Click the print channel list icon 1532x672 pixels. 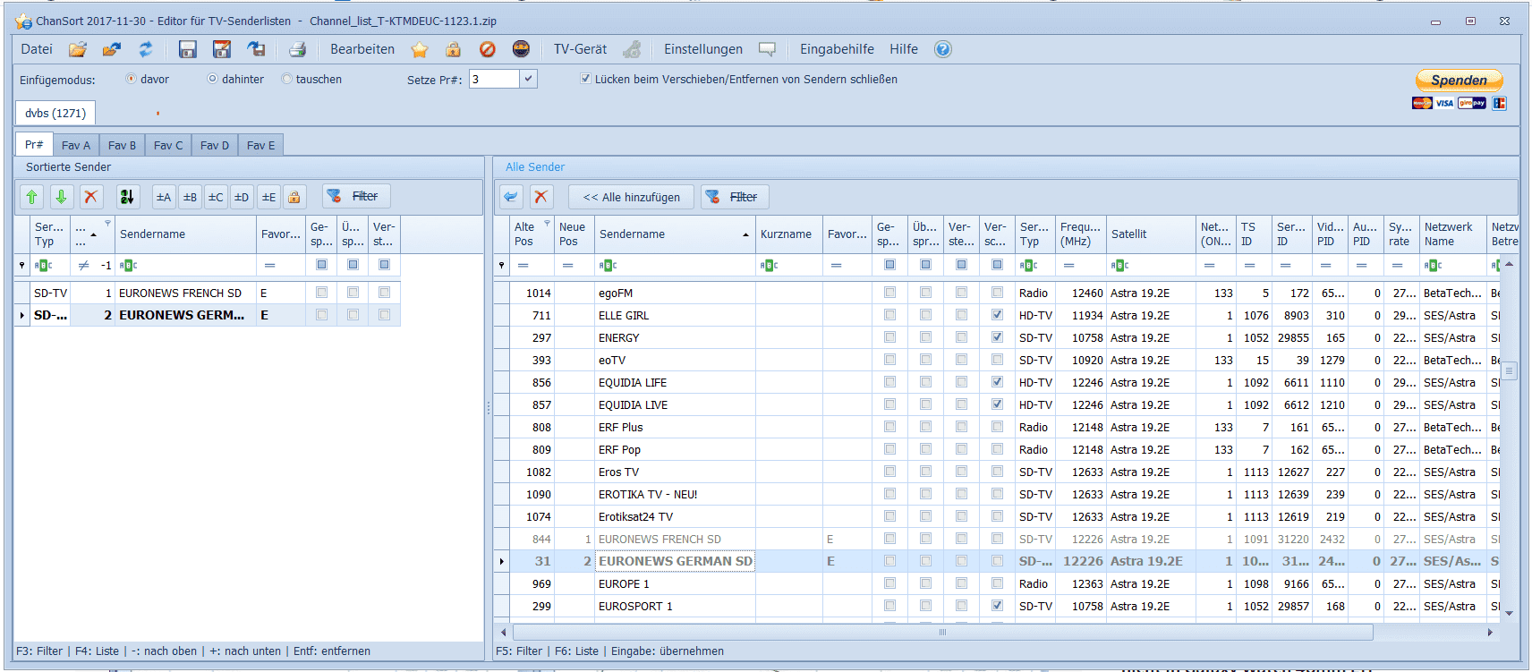coord(297,49)
